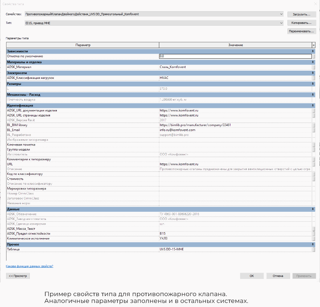Click associate button for ADSK_Масса_Текст row
Viewport: 320px width, 307px height.
click(314, 229)
